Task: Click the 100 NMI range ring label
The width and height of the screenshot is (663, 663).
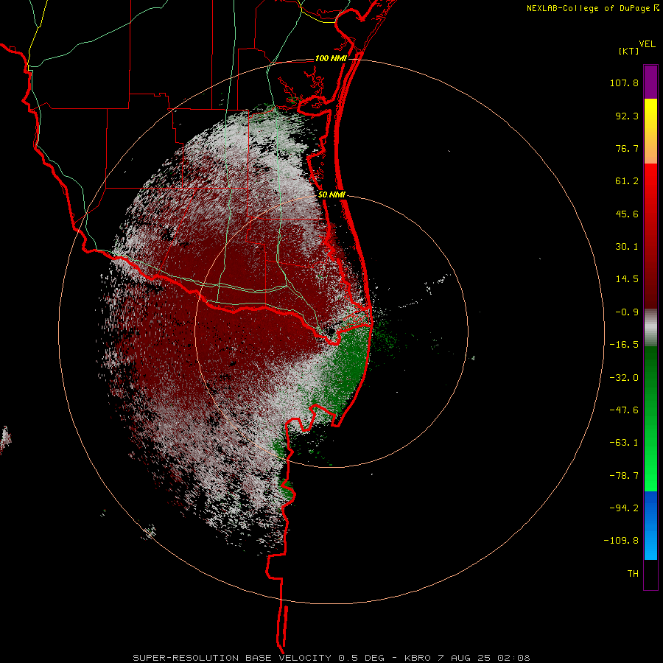Action: point(331,58)
